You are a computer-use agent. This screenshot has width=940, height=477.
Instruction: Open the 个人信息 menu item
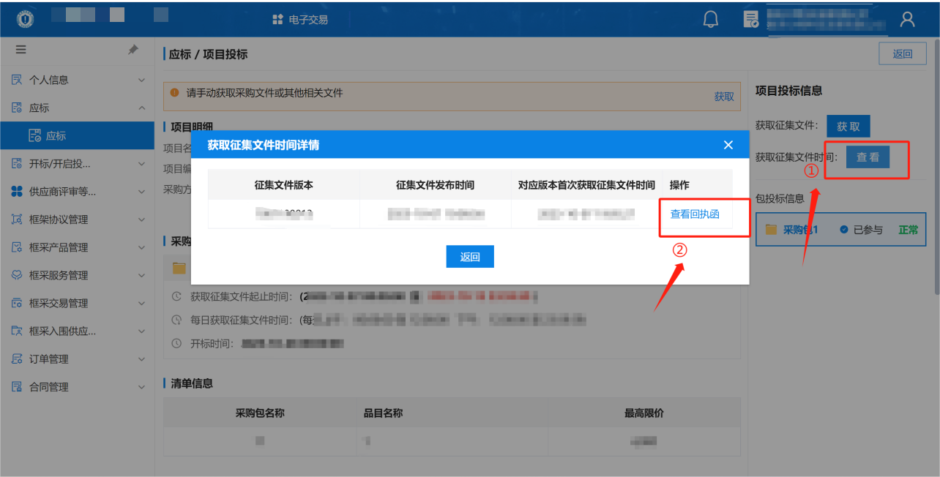click(x=77, y=80)
